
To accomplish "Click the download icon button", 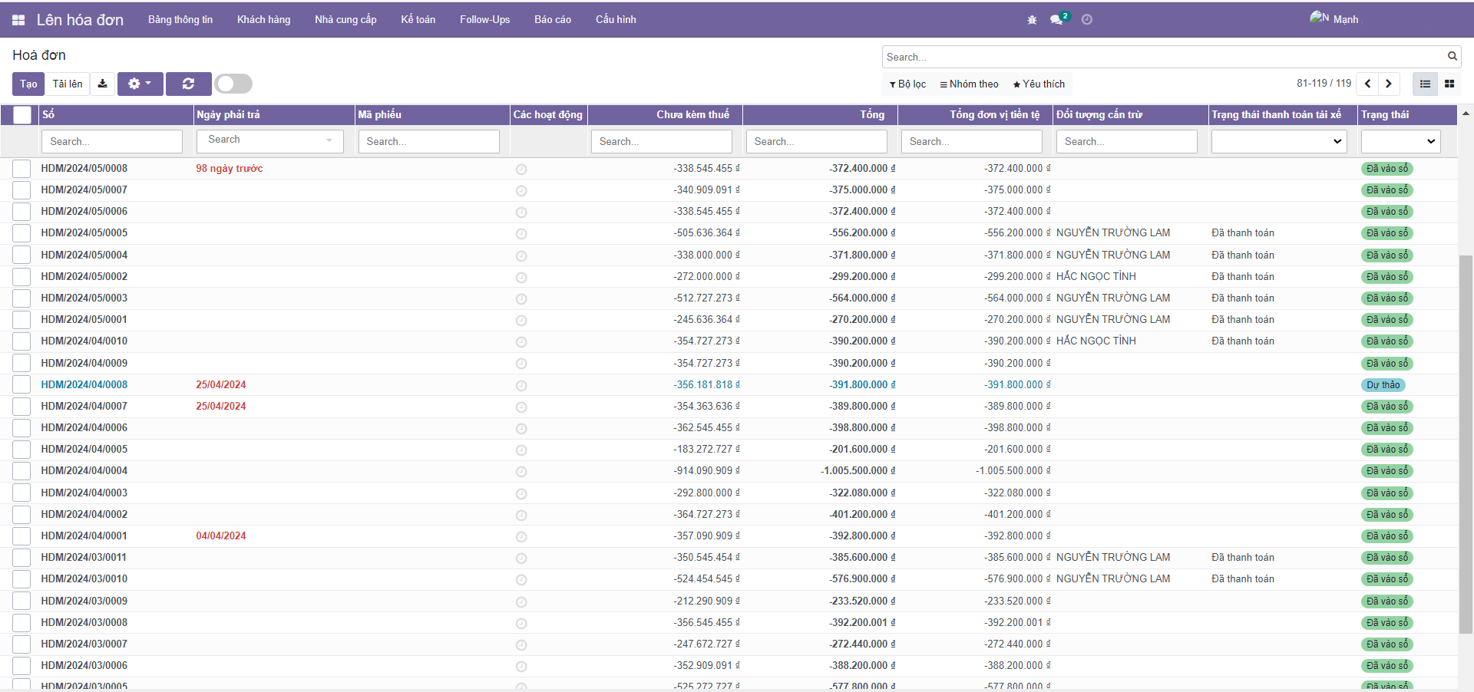I will click(x=103, y=84).
